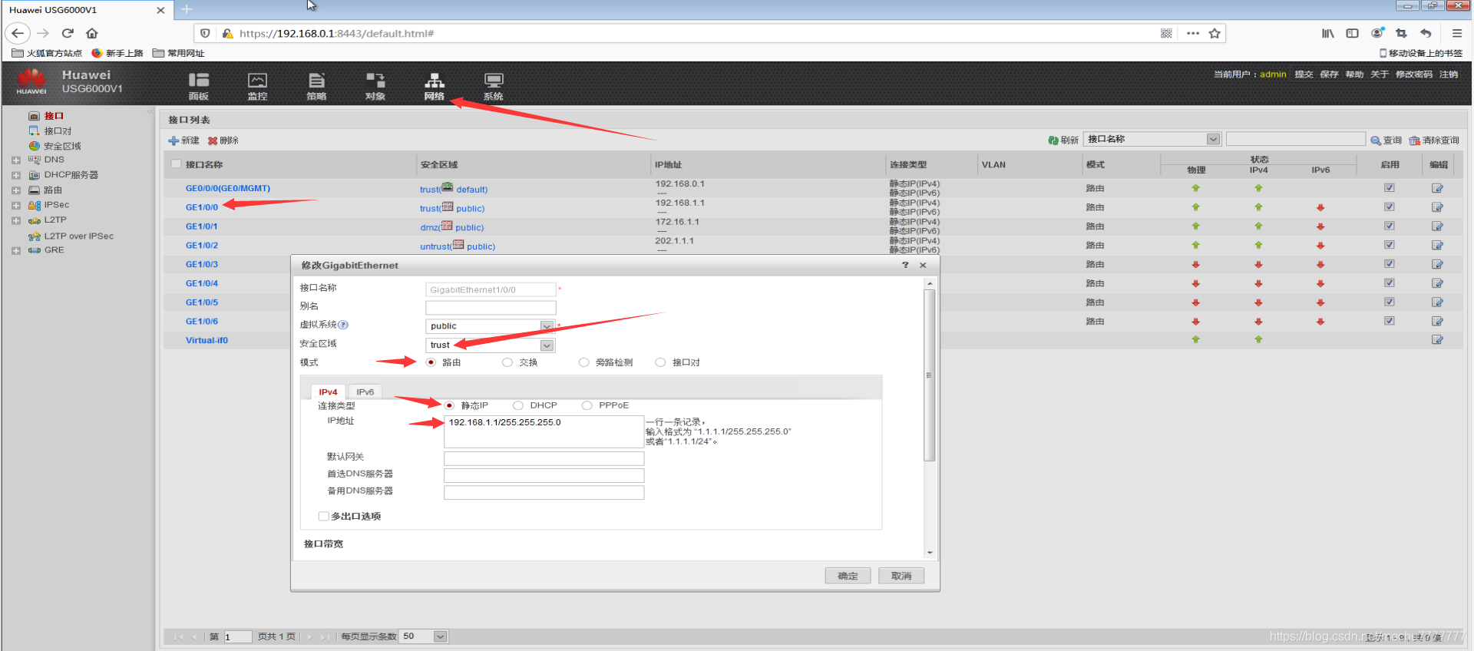Switch to IPv4 tab
1474x651 pixels.
[x=328, y=392]
